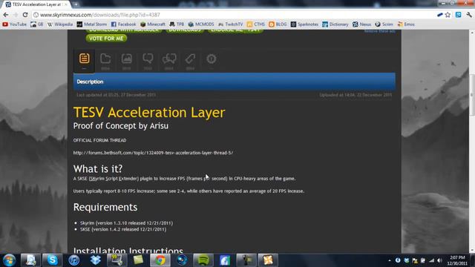Screen dimensions: 475x267
Task: Click the blue extension icon left of star
Action: click(x=440, y=15)
